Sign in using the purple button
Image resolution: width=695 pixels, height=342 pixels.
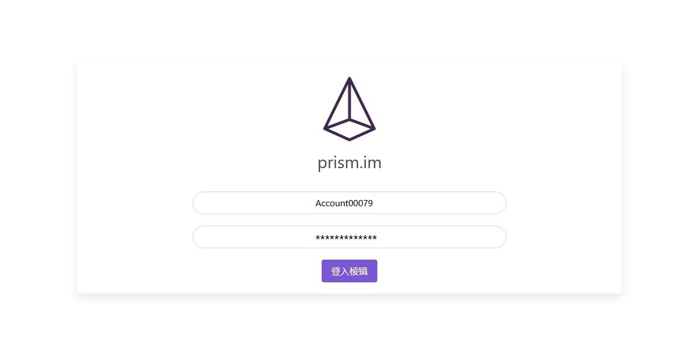pos(349,271)
